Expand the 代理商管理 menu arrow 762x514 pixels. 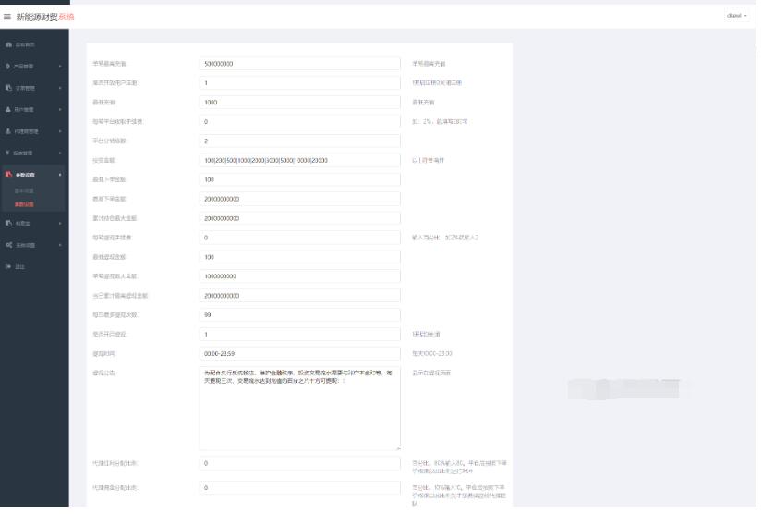61,132
